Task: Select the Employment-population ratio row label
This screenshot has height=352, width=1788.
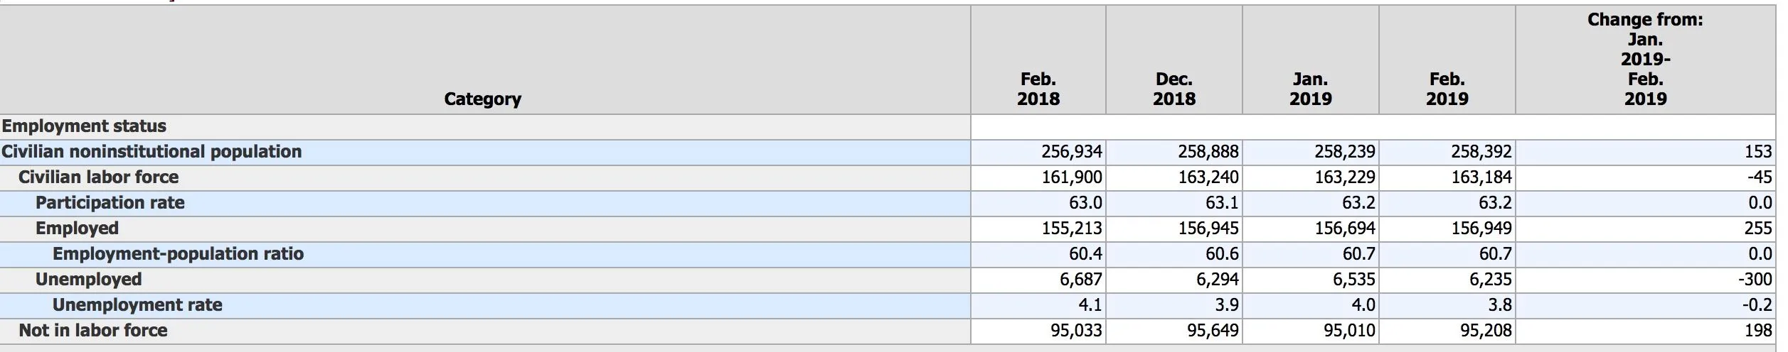Action: (x=178, y=254)
